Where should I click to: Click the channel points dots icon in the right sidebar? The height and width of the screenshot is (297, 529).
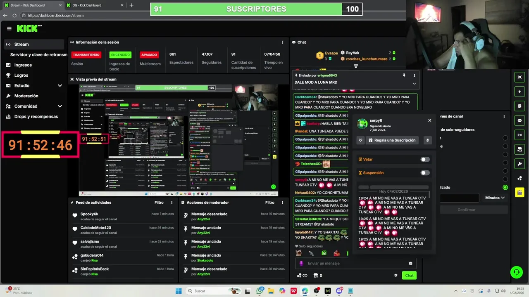pyautogui.click(x=519, y=178)
